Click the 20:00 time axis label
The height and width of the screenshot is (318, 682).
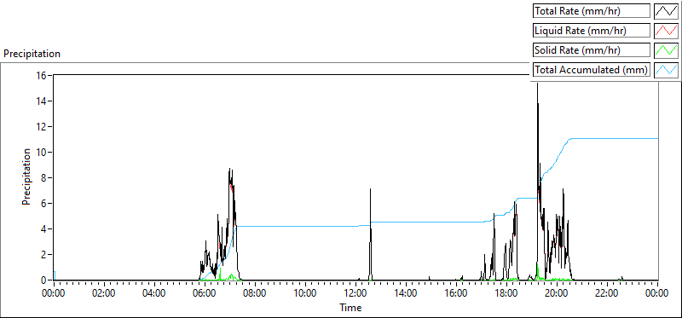557,293
